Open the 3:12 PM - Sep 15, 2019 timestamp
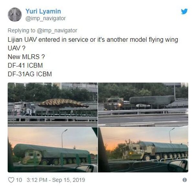 (x=56, y=180)
